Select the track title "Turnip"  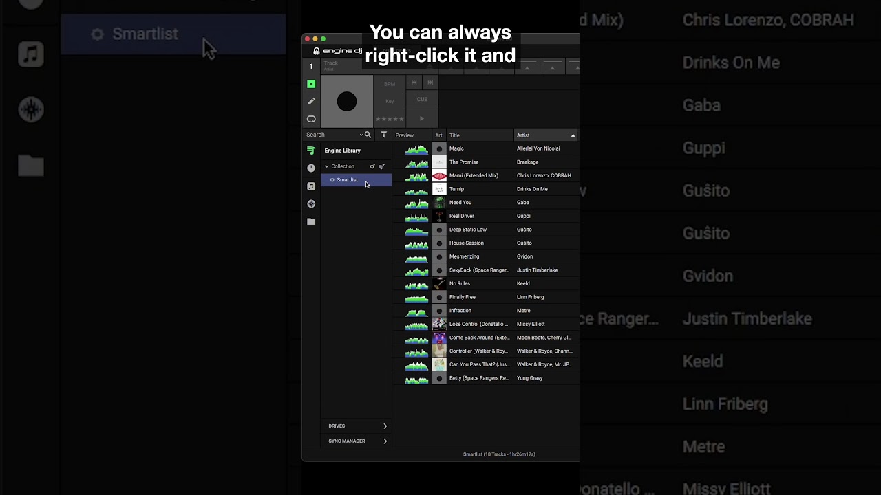coord(457,189)
